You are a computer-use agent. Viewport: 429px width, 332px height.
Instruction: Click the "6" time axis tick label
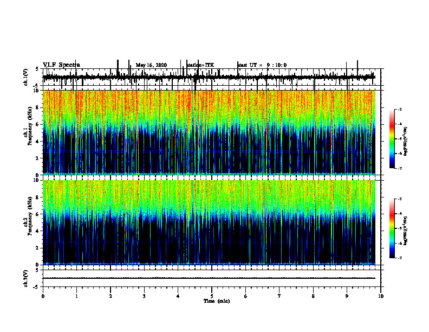pos(246,296)
